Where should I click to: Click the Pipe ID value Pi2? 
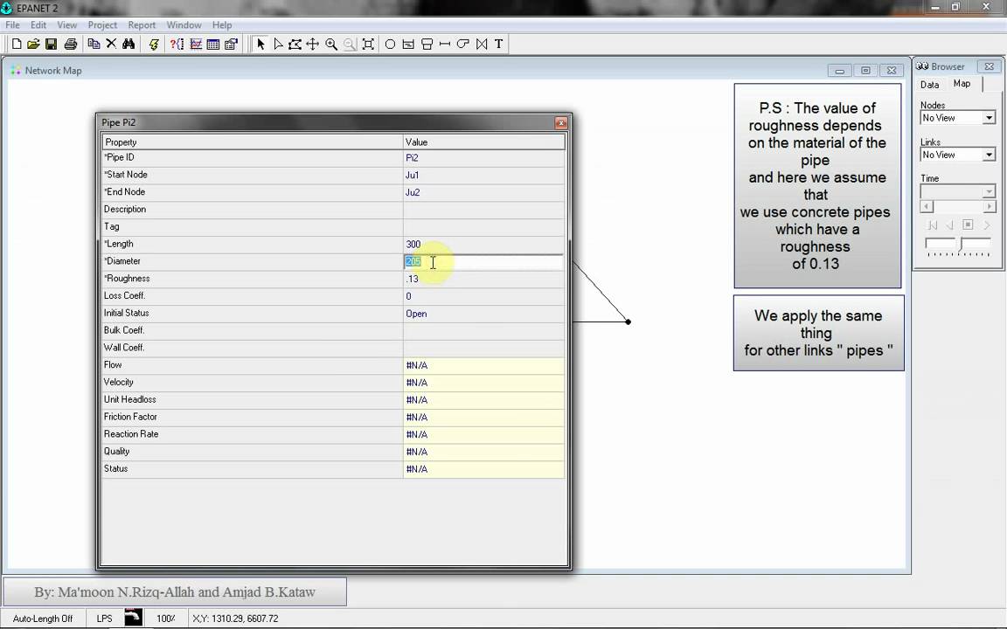[413, 157]
